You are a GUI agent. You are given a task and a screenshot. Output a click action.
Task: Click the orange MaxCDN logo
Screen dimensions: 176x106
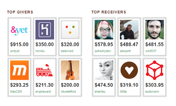19,70
